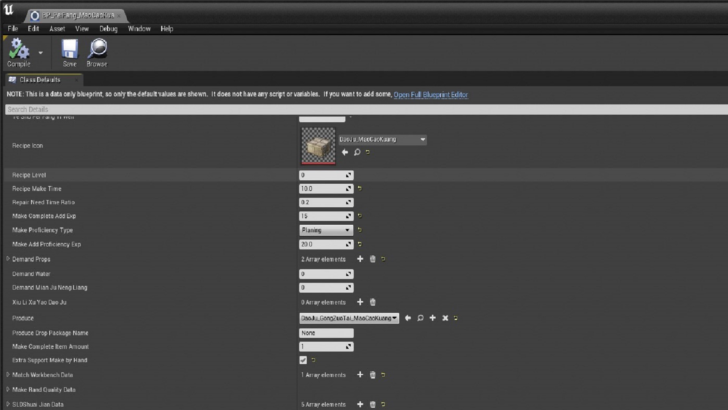Open the Produce asset dropdown
The image size is (728, 410).
(x=395, y=318)
